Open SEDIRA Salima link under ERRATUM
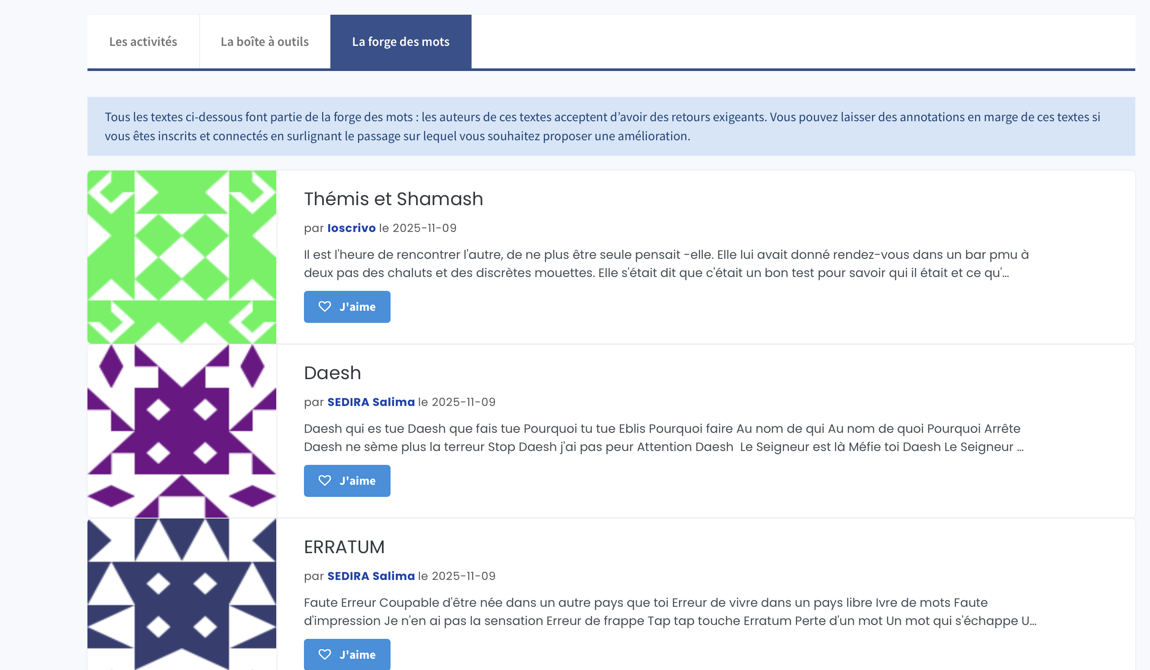This screenshot has width=1150, height=670. [x=371, y=576]
